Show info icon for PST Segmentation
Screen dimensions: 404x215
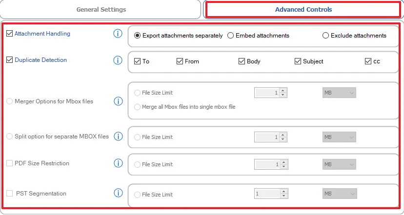click(118, 193)
